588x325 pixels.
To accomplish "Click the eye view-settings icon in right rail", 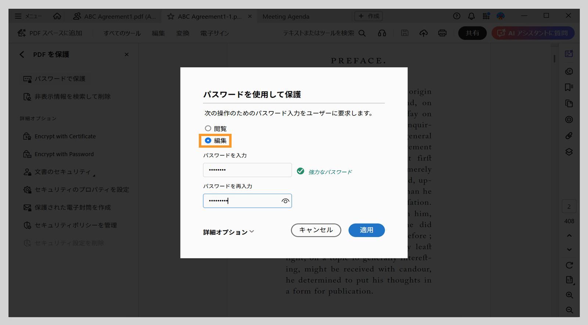I will 569,119.
